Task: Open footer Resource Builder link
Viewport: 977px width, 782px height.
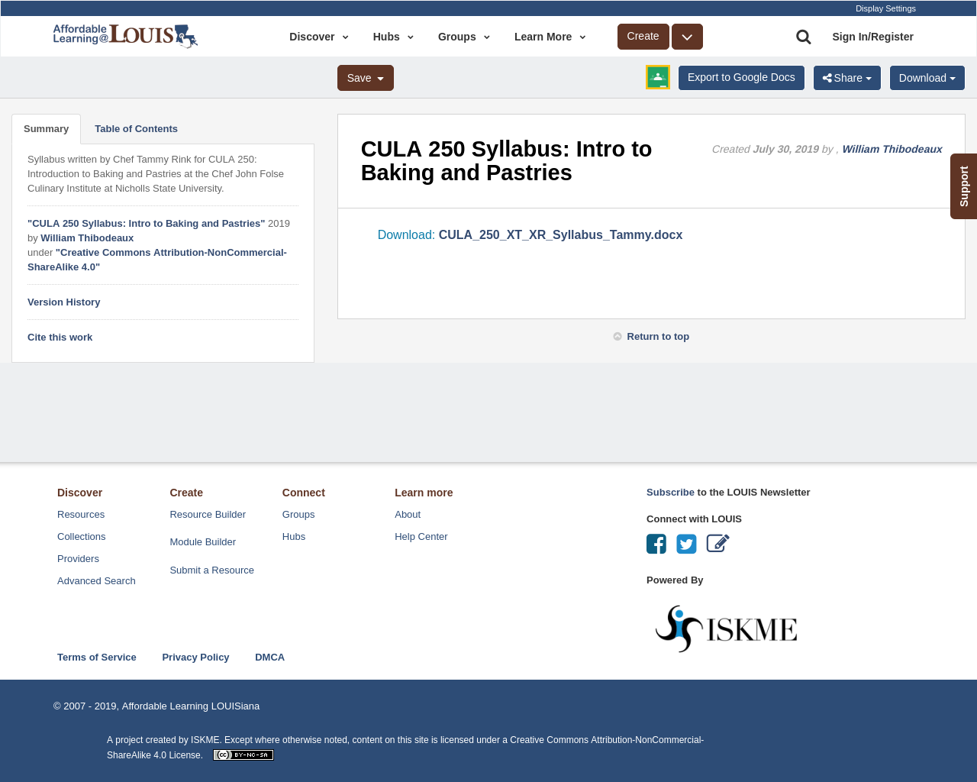Action: [208, 515]
